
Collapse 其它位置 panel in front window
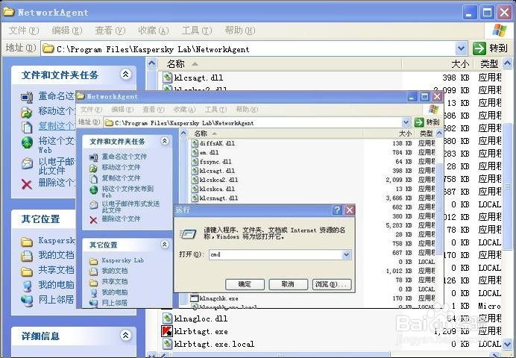click(x=165, y=244)
